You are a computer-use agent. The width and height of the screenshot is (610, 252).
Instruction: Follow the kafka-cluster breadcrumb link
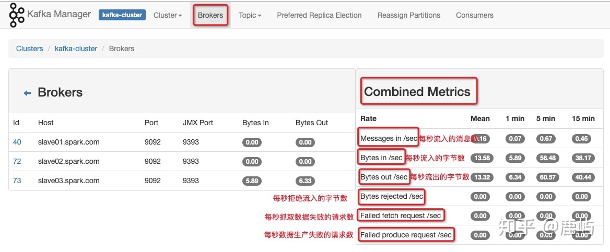(76, 49)
